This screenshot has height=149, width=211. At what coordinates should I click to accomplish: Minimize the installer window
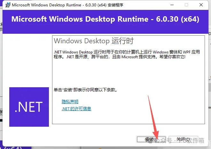[x=172, y=5]
